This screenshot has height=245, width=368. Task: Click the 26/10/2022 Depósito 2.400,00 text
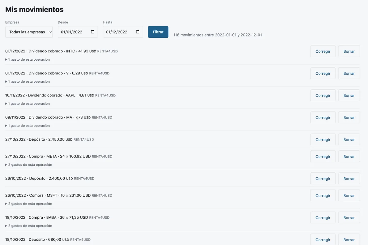pos(50,178)
